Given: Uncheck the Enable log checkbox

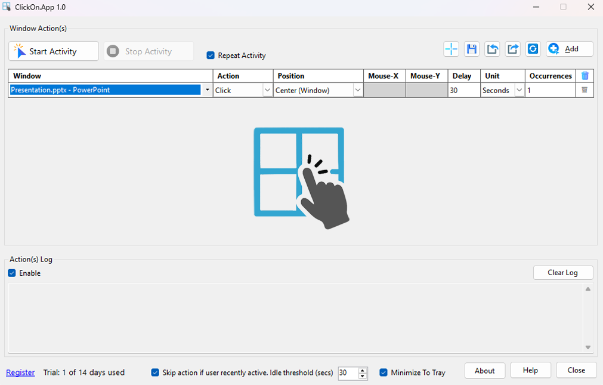Looking at the screenshot, I should (12, 273).
